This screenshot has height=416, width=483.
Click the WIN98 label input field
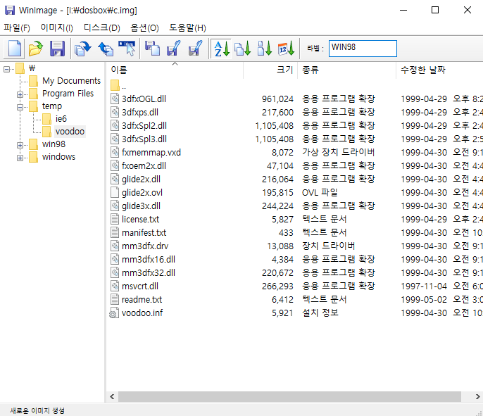click(363, 49)
